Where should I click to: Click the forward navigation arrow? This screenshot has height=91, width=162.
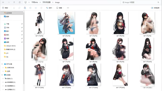(9, 2)
